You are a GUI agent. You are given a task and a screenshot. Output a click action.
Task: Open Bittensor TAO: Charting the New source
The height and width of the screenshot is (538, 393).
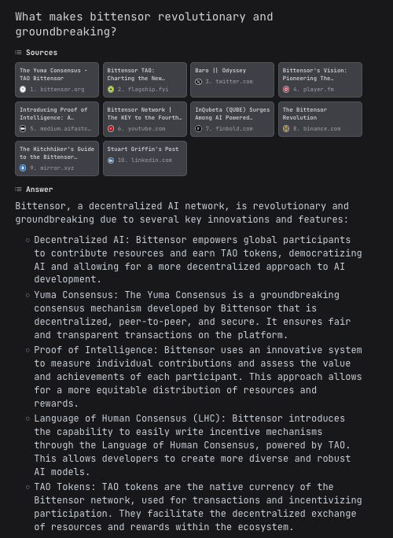[145, 79]
